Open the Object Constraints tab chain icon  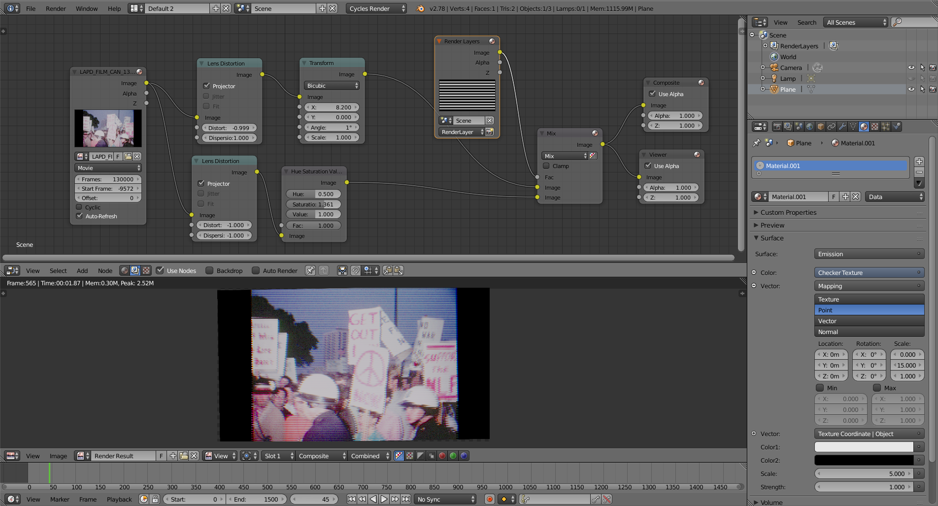point(831,127)
